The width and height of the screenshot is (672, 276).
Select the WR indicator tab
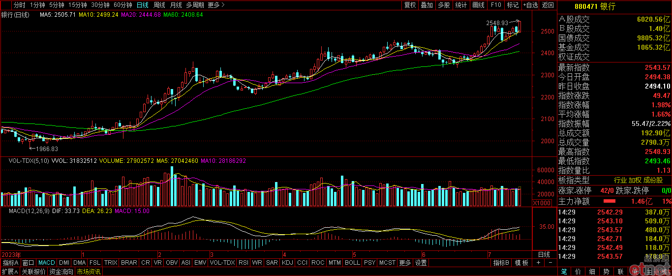tap(257, 263)
